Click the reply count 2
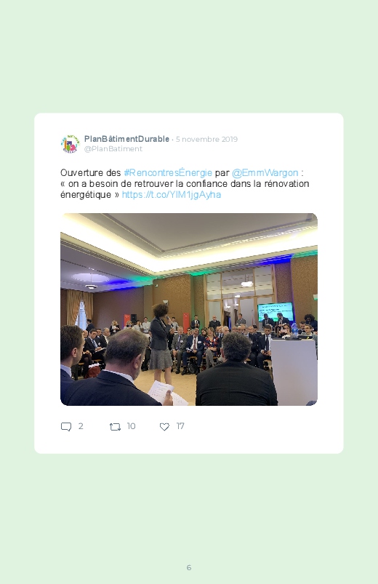This screenshot has height=584, width=378. click(81, 426)
